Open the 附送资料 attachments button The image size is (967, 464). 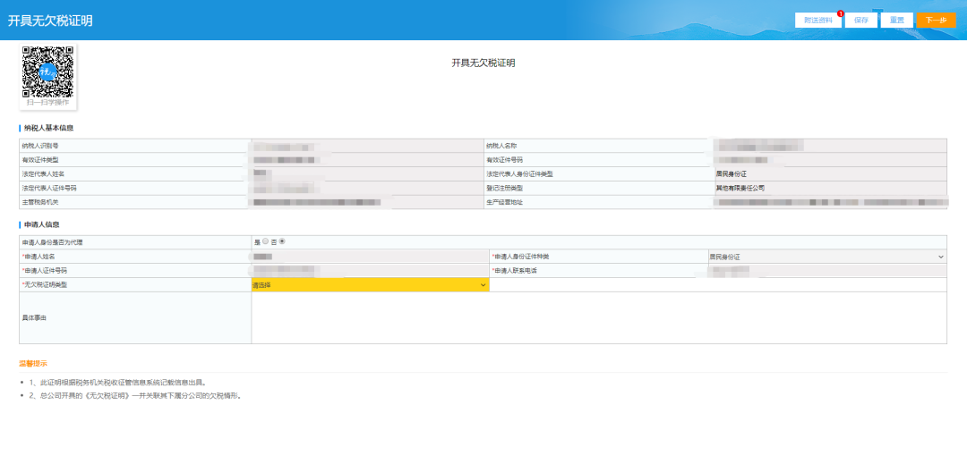pos(817,21)
